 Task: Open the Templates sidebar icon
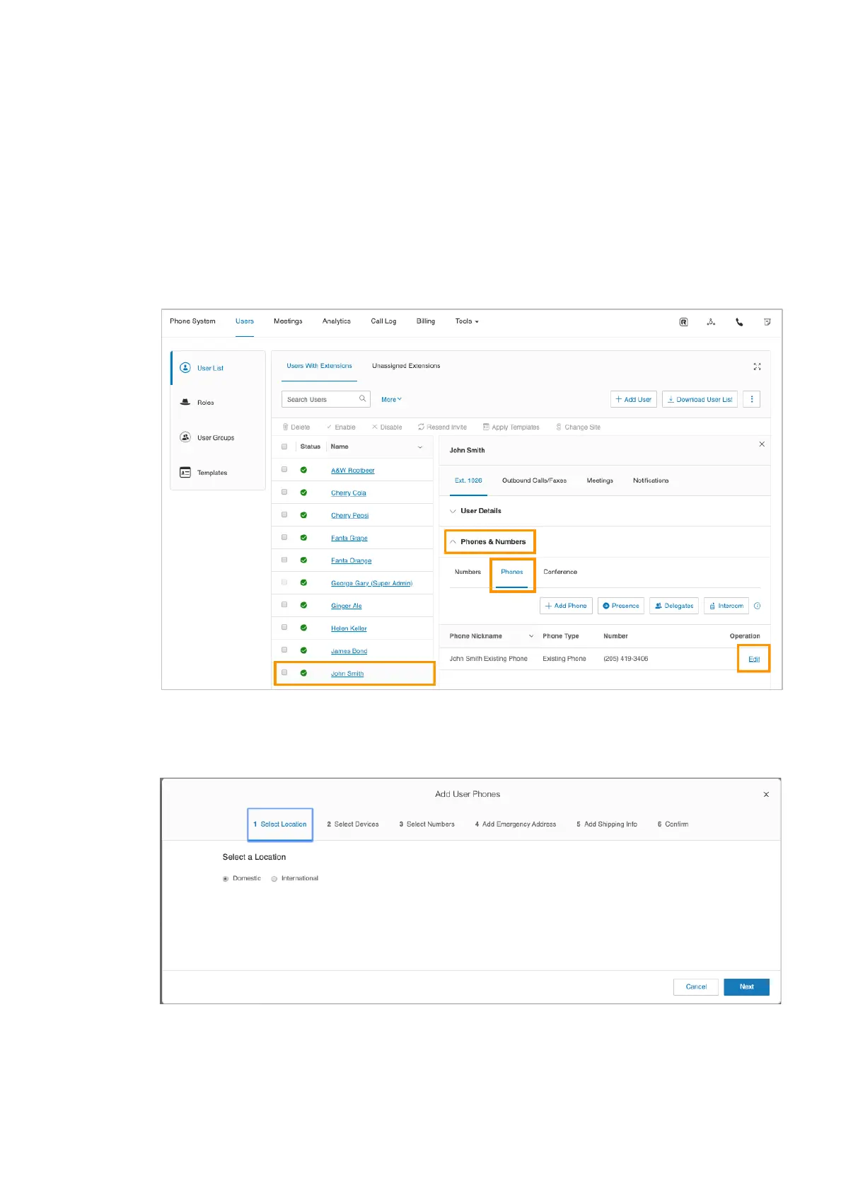pos(185,473)
